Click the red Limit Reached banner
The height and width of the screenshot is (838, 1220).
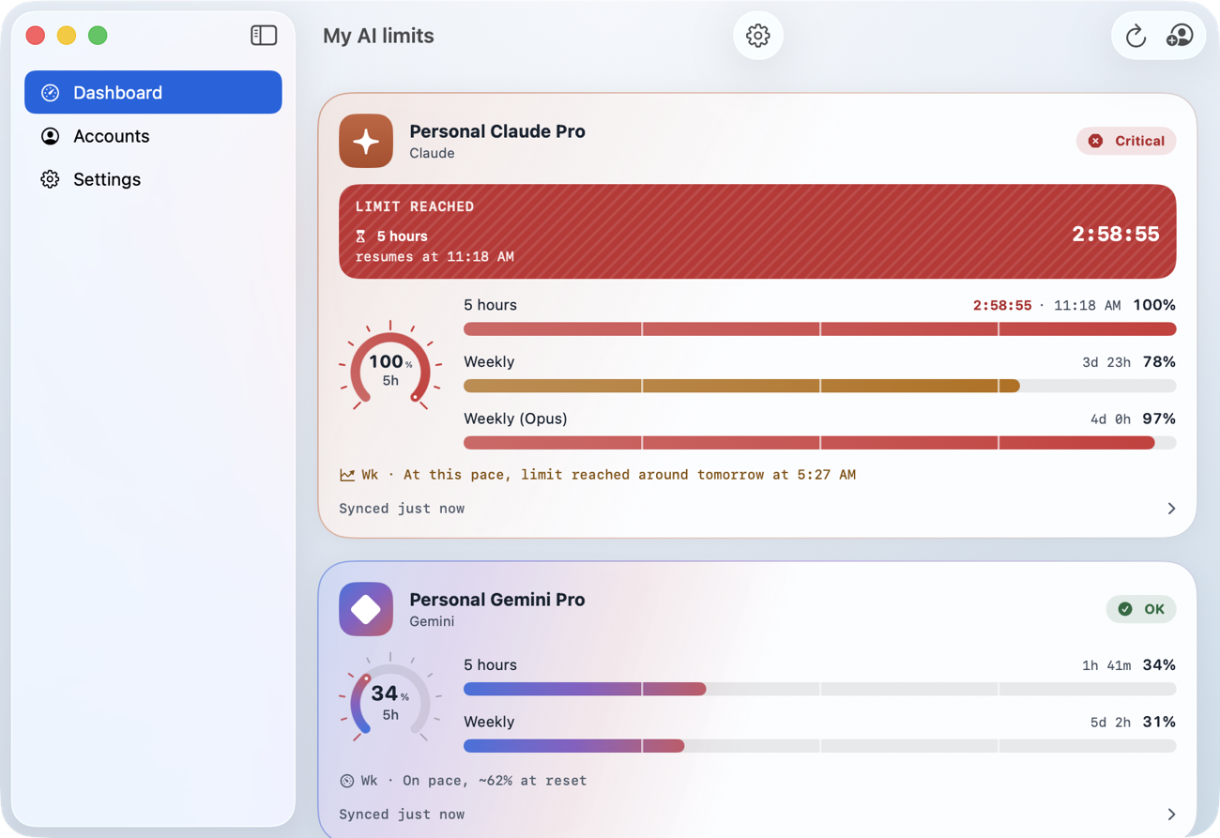(757, 232)
